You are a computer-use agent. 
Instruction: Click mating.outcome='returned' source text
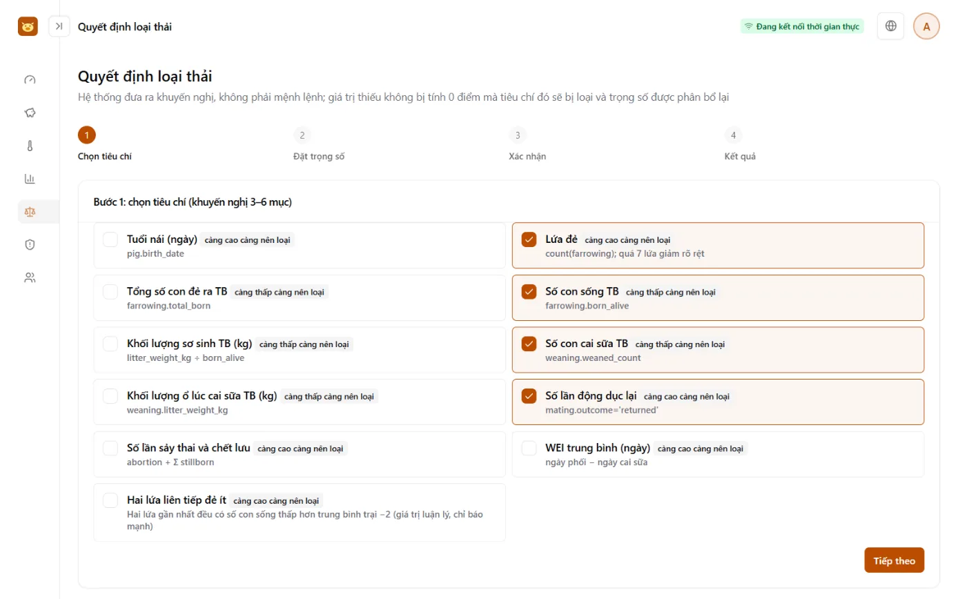point(602,410)
